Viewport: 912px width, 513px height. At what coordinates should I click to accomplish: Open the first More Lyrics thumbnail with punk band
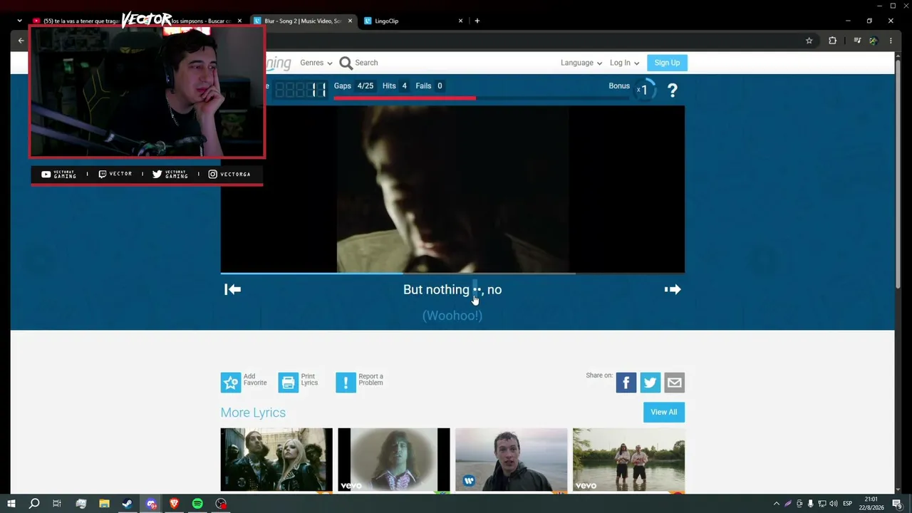coord(276,460)
